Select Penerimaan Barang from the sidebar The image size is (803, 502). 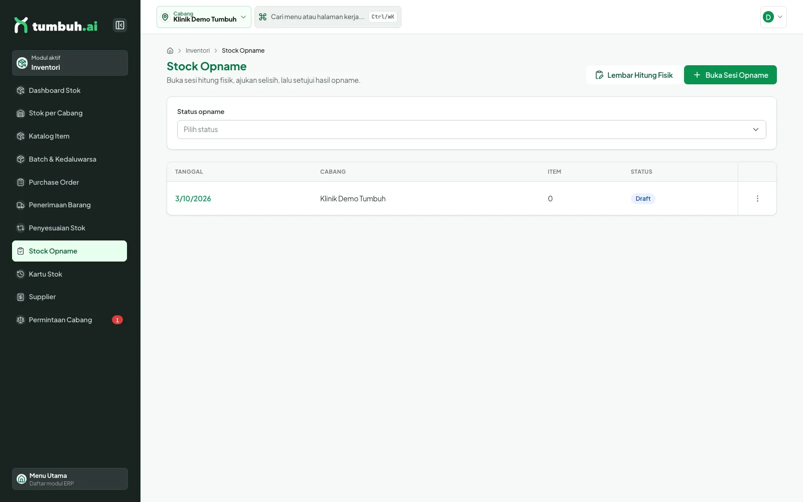(70, 205)
